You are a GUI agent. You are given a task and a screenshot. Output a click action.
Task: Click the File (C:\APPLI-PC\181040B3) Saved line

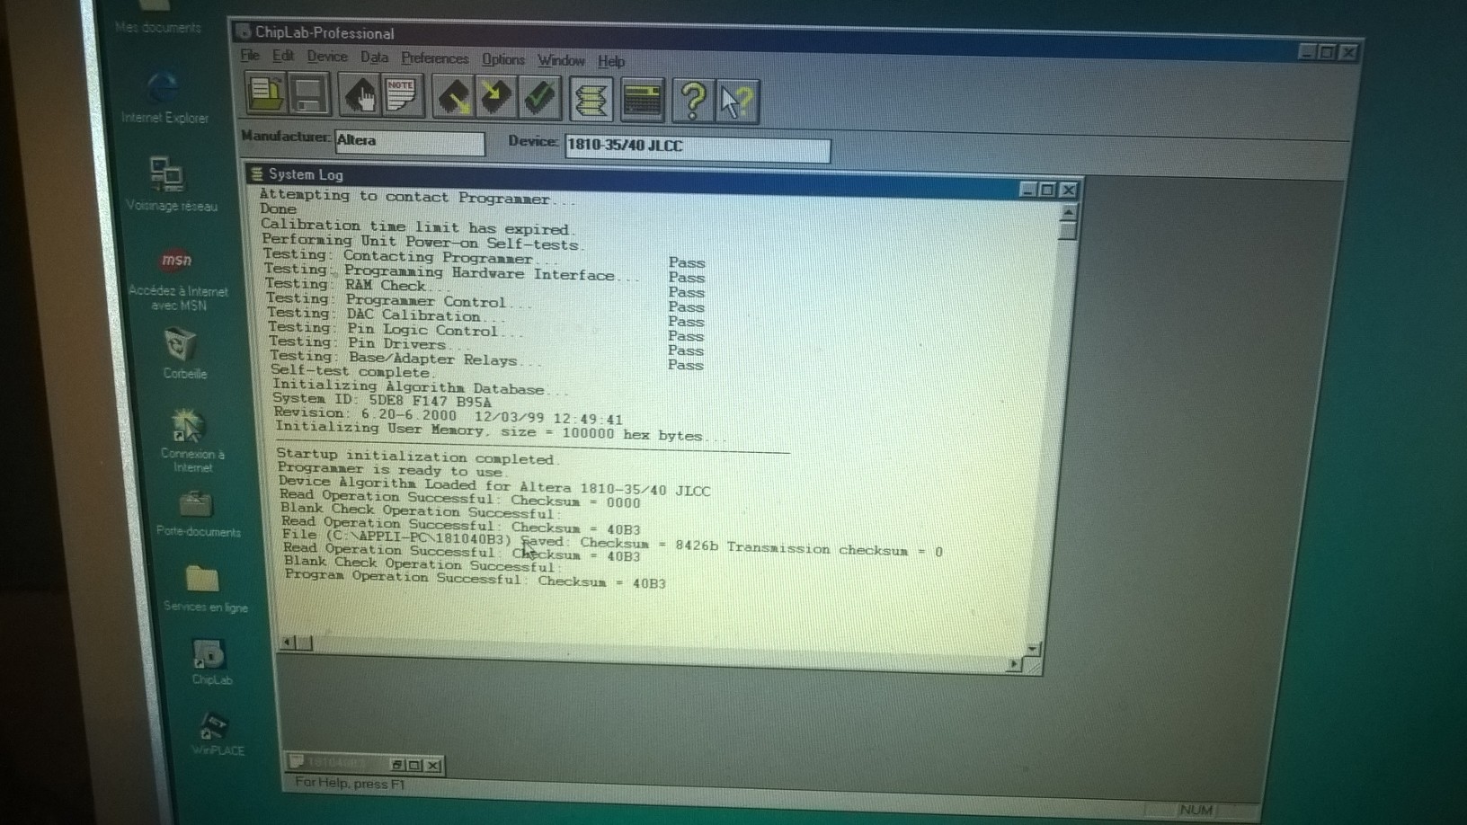[x=612, y=544]
